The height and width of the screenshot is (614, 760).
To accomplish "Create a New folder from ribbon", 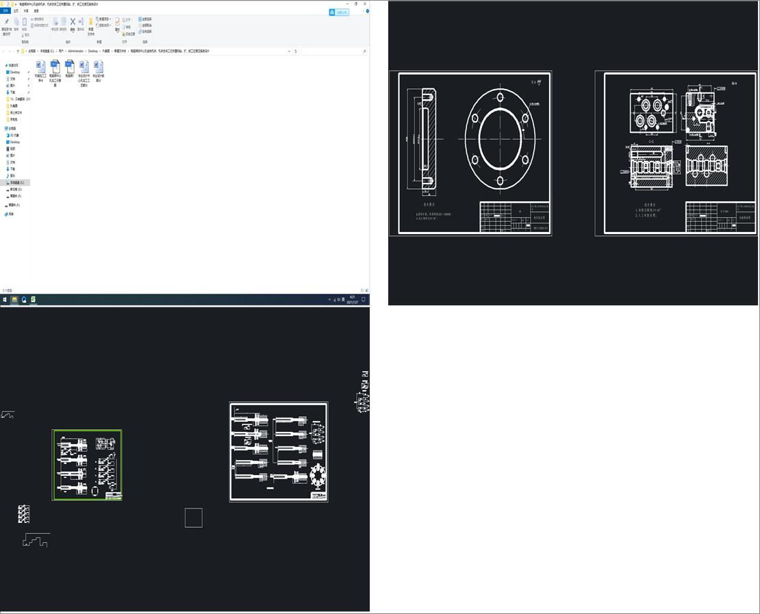I will [x=90, y=27].
